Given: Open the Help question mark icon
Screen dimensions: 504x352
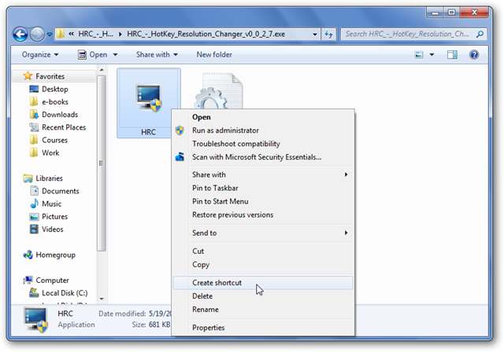Looking at the screenshot, I should click(x=474, y=54).
